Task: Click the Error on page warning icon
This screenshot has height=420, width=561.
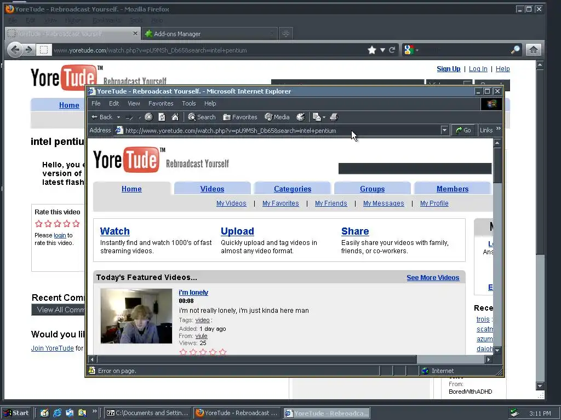Action: (92, 371)
